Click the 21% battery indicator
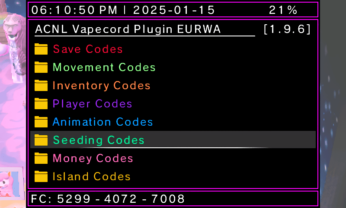This screenshot has width=346, height=208. tap(283, 10)
